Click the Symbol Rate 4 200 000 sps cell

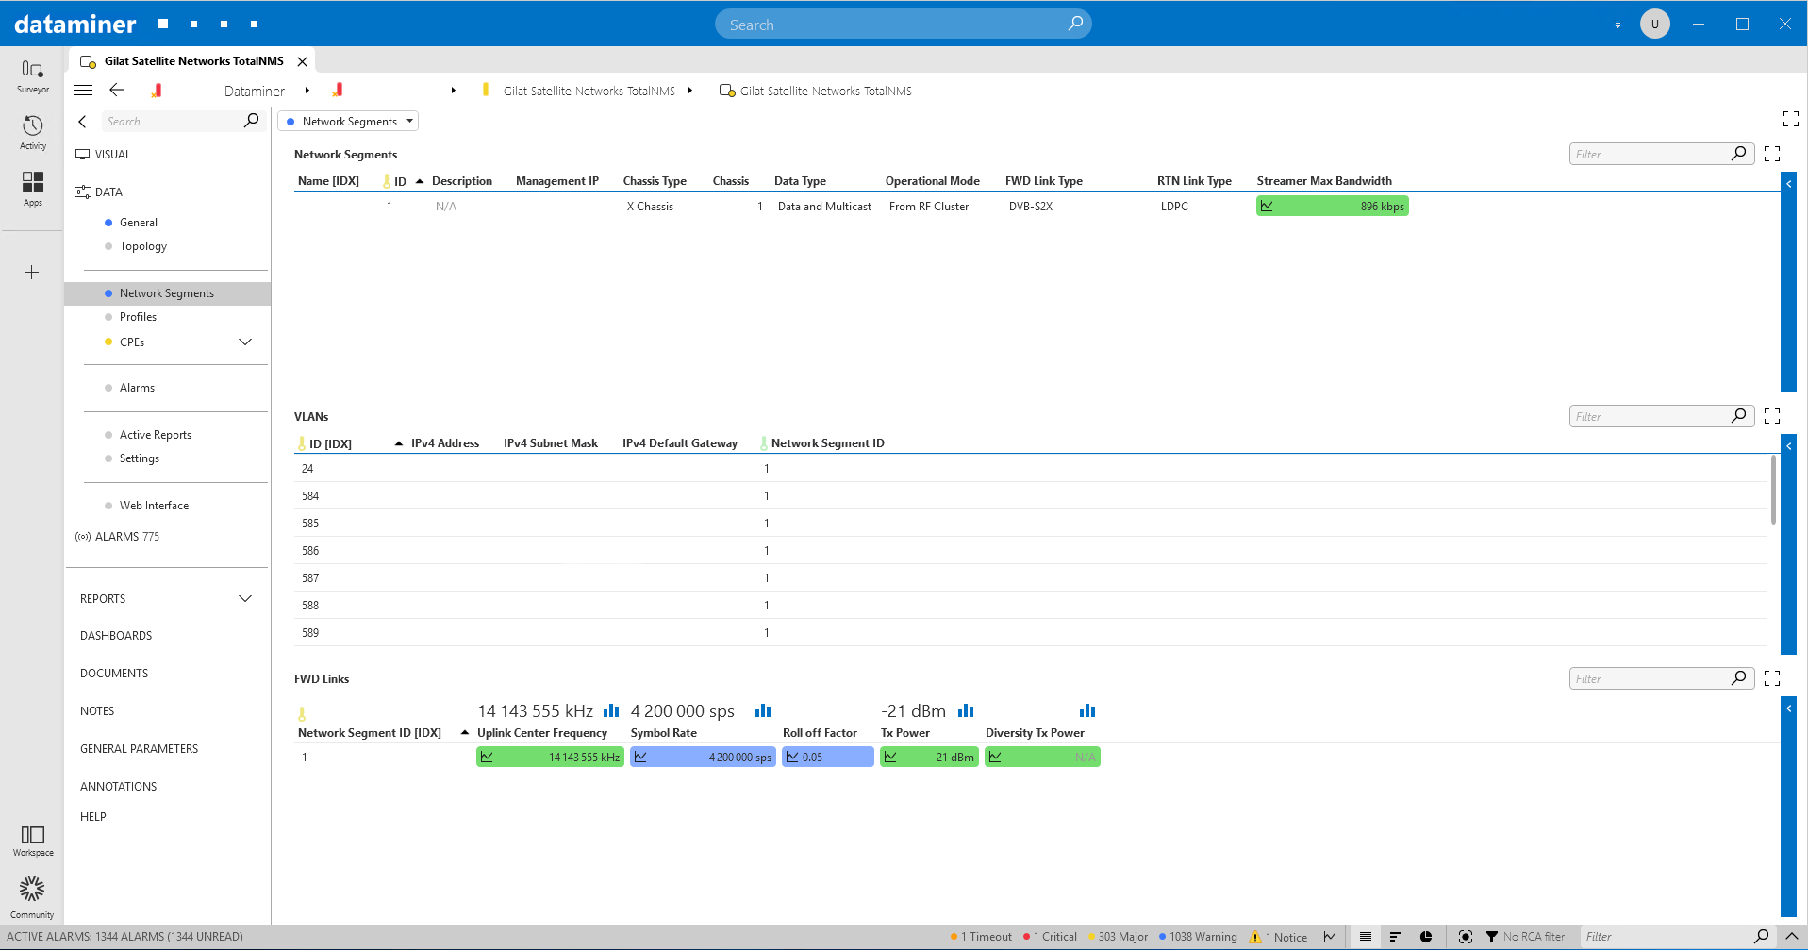[x=703, y=757]
